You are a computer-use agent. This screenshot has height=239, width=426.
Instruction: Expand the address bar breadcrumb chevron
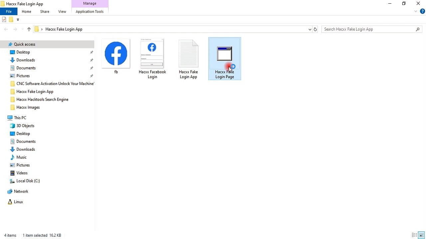click(x=42, y=29)
